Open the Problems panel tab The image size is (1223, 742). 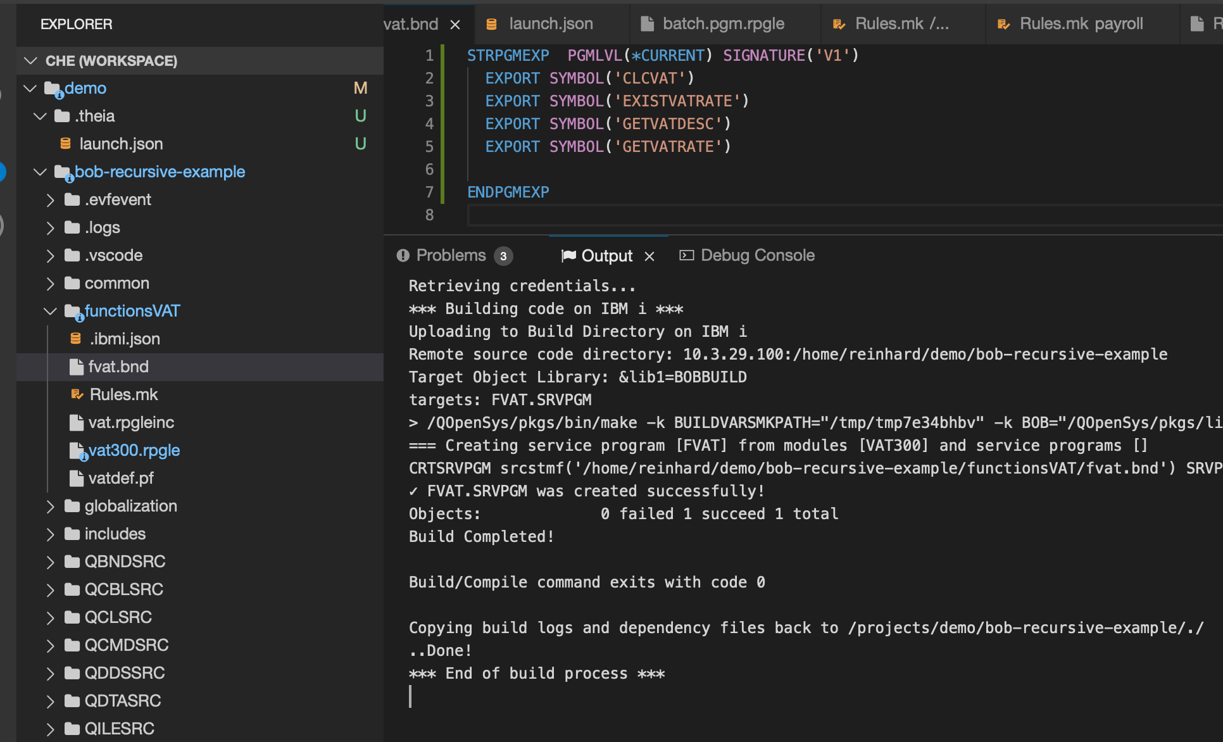451,256
